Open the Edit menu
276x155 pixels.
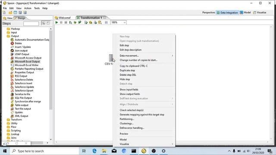click(x=12, y=8)
